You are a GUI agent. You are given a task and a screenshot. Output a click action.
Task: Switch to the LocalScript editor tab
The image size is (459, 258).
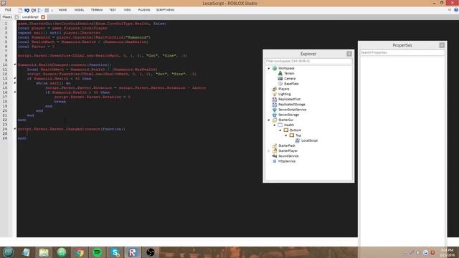pos(30,17)
